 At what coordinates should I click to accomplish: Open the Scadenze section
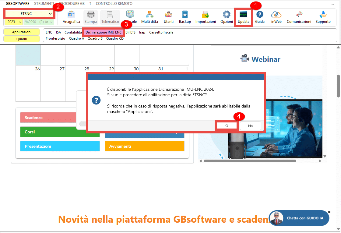click(48, 118)
